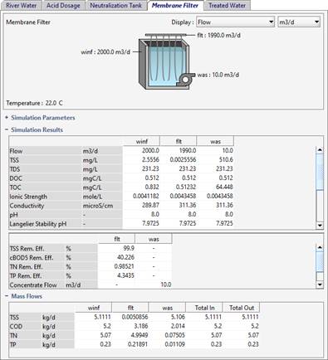Viewport: 328px width, 360px height.
Task: Click the results table scroll-down arrow
Action: pyautogui.click(x=320, y=226)
